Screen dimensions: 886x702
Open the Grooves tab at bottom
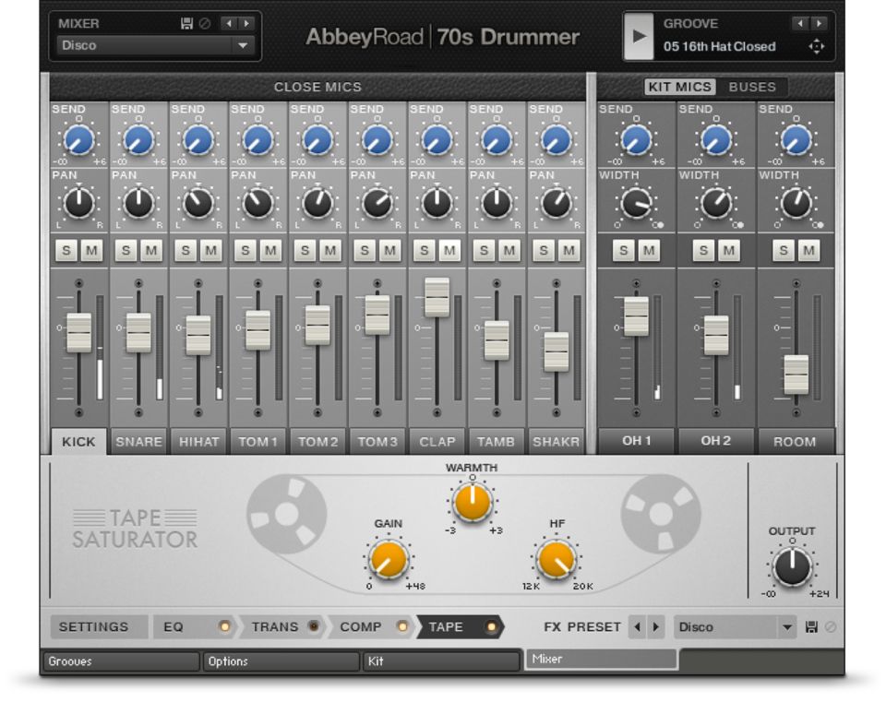point(120,660)
